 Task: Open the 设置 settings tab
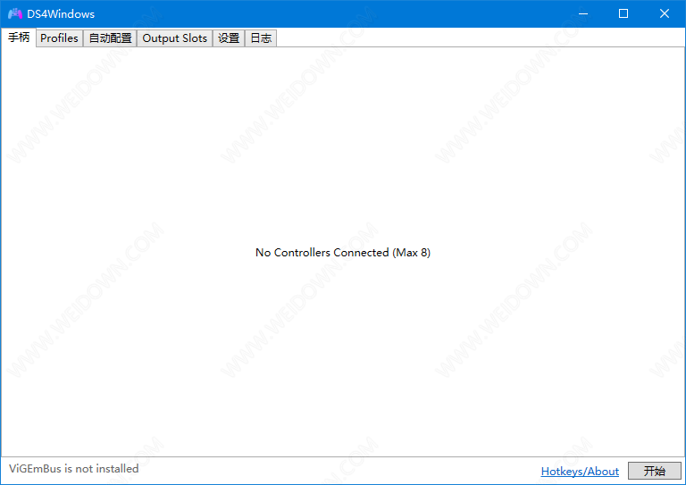tap(229, 38)
